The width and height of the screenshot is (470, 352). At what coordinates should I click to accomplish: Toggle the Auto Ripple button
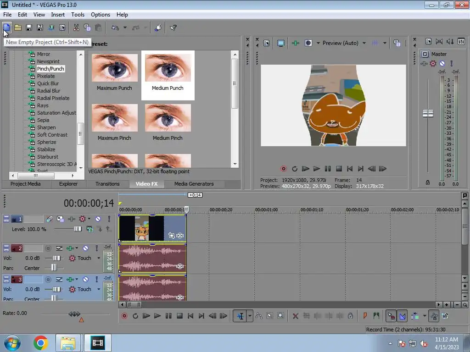(415, 316)
